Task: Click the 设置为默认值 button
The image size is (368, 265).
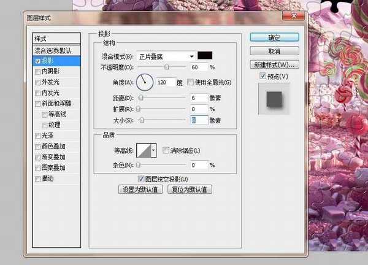Action: coord(141,190)
